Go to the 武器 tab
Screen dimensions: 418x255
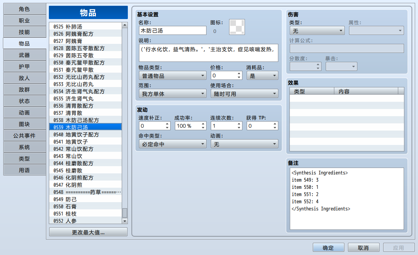coord(24,55)
